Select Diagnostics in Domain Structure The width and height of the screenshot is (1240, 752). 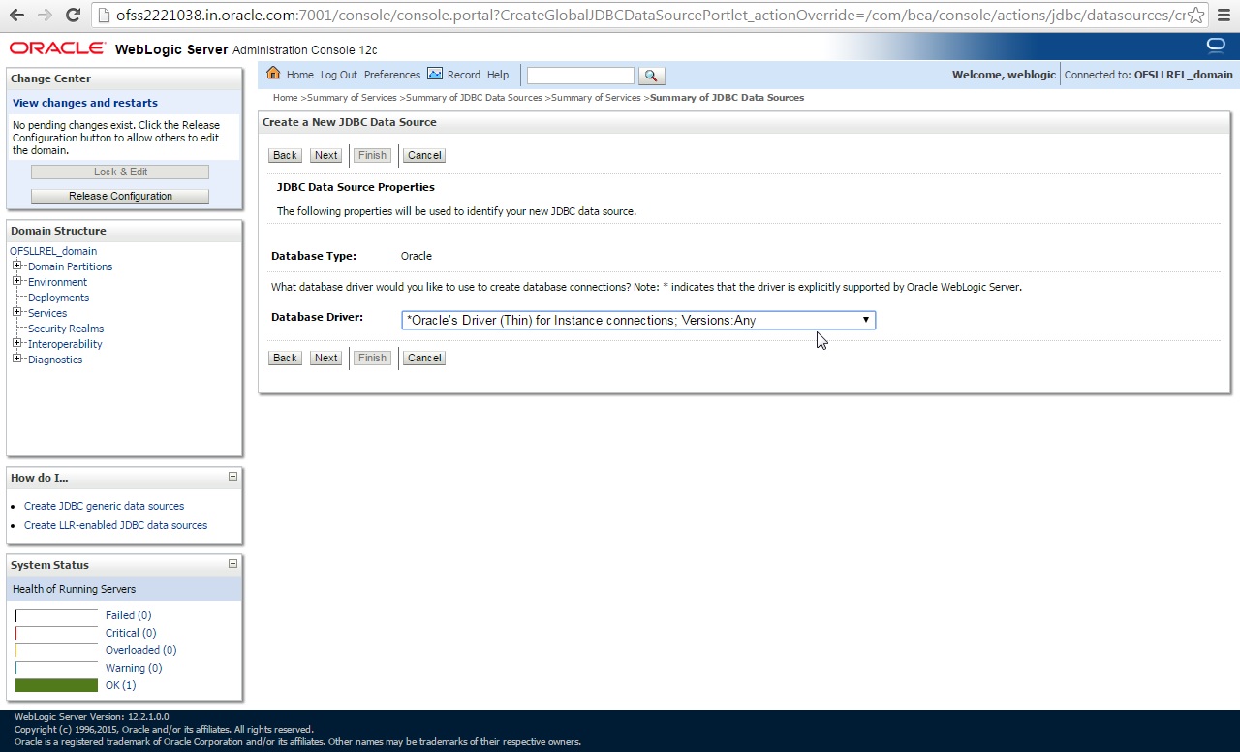coord(55,360)
